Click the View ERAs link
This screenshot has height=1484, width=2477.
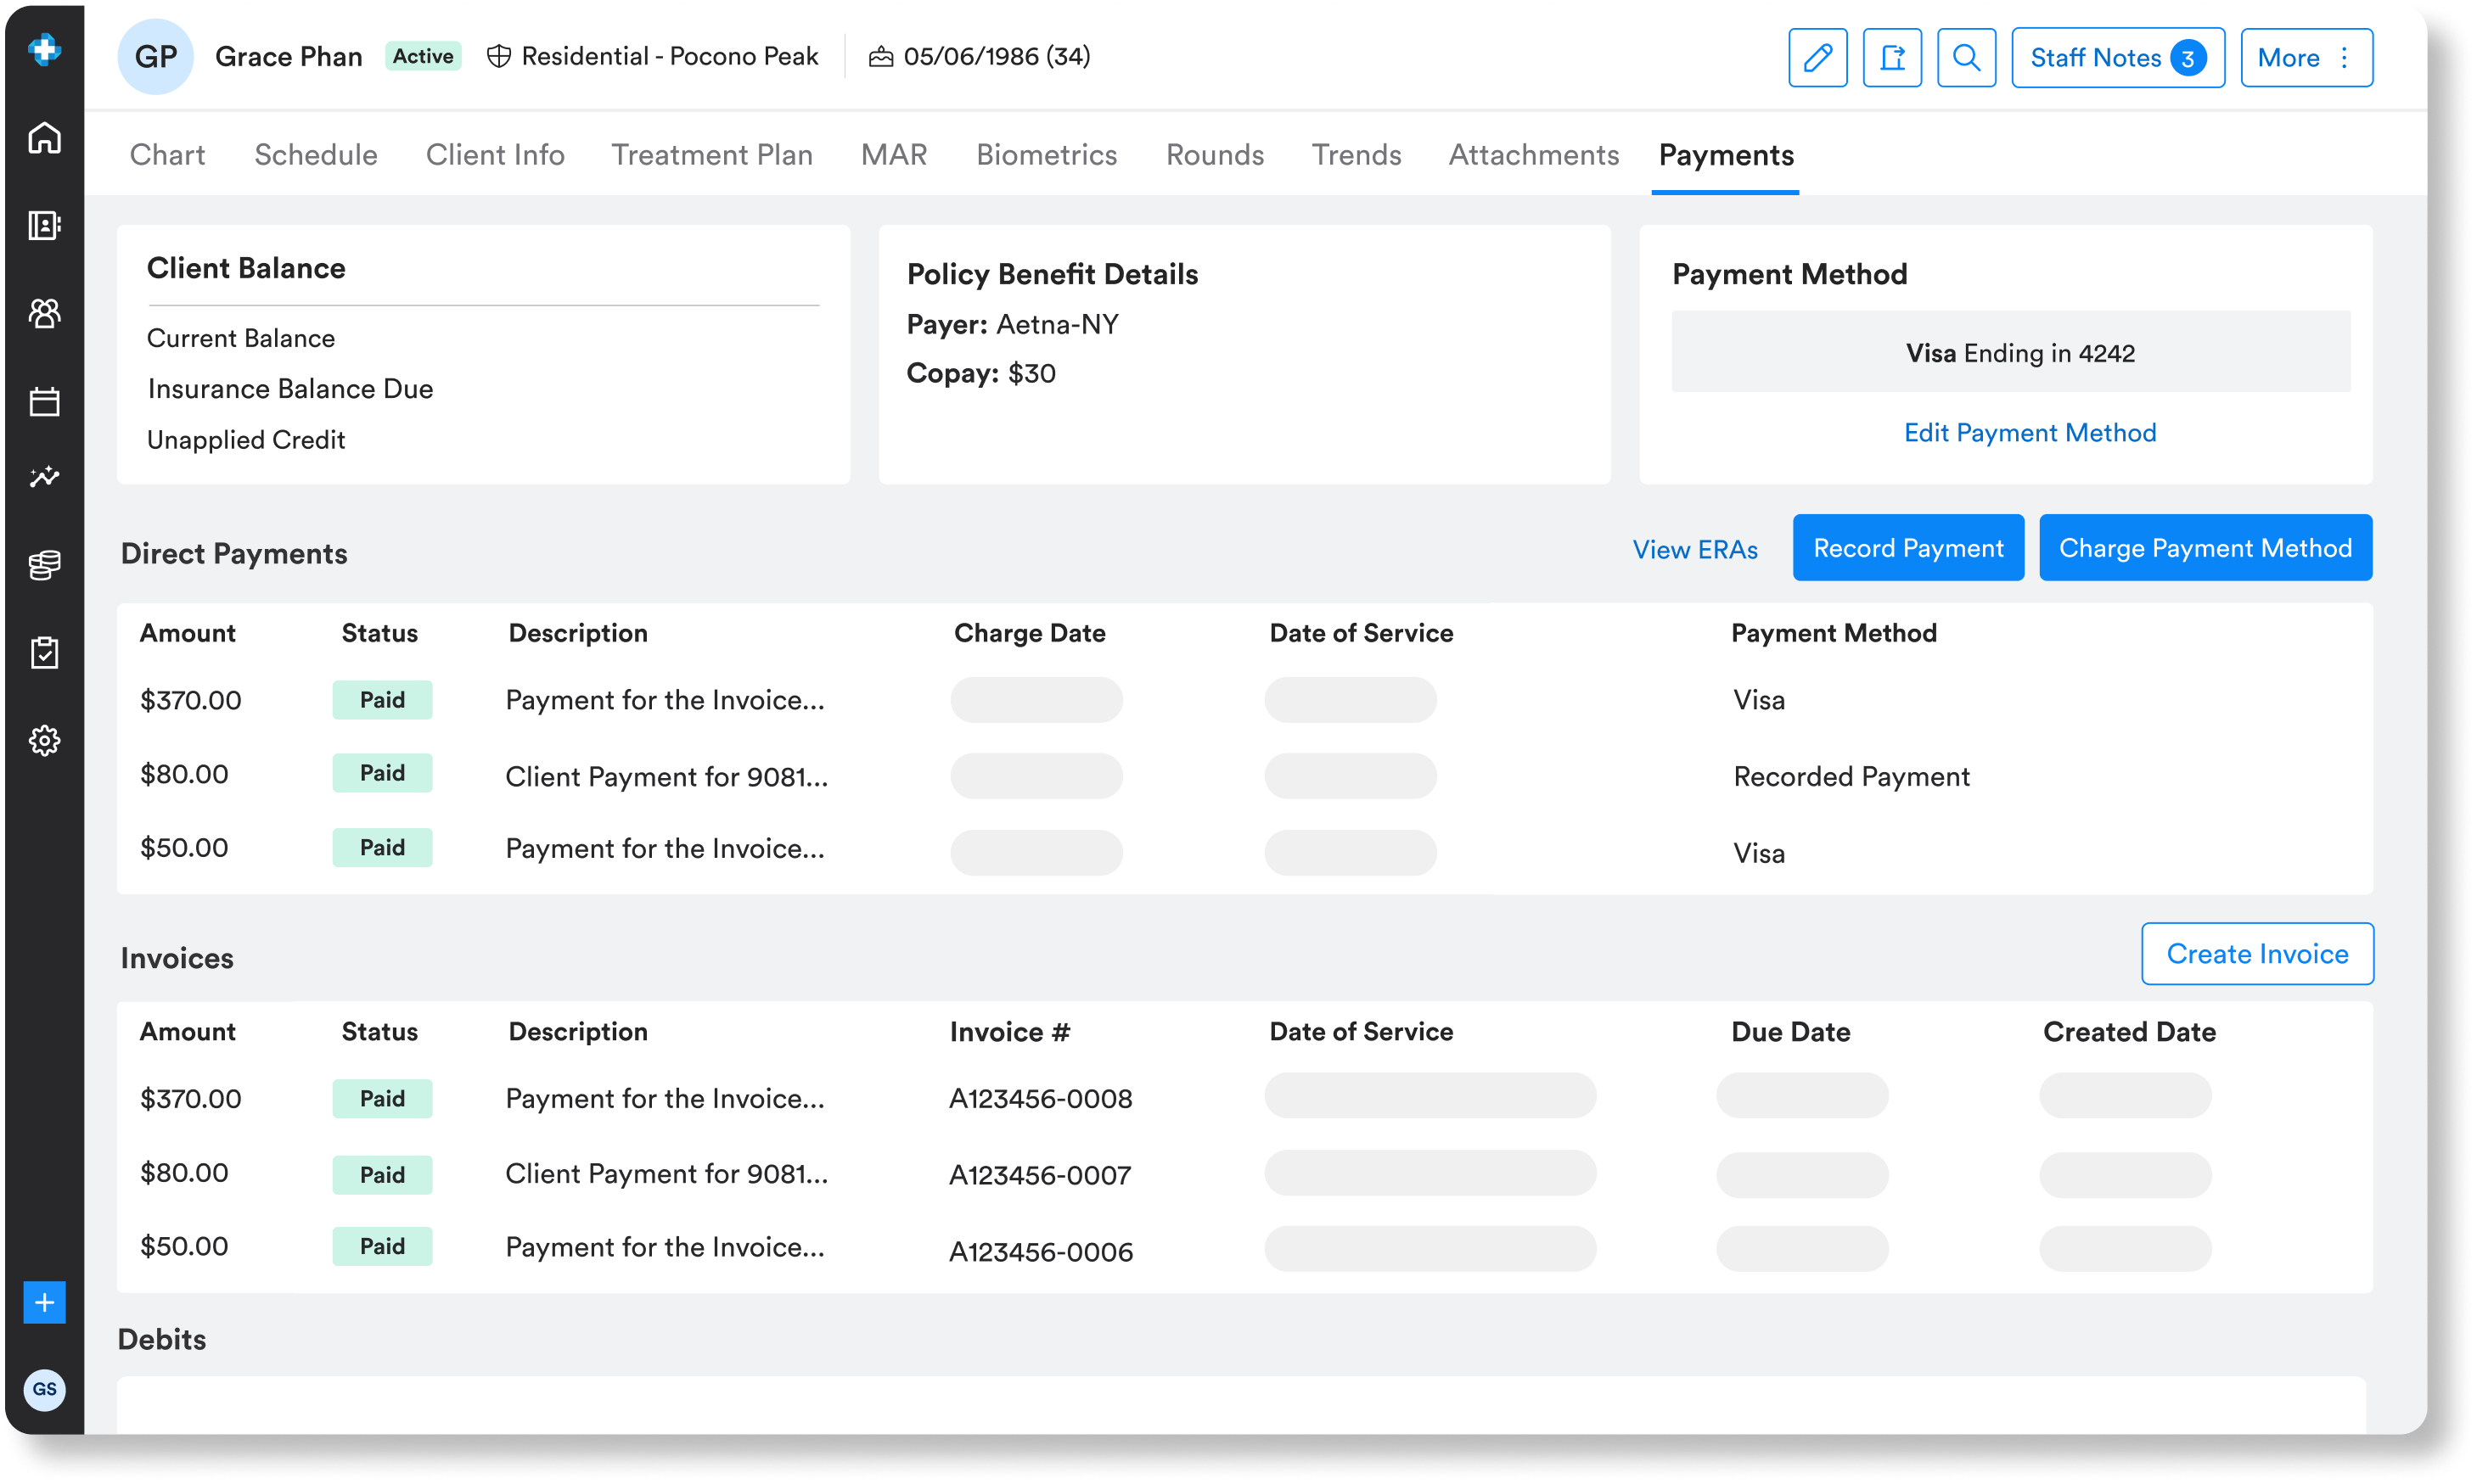(x=1694, y=550)
